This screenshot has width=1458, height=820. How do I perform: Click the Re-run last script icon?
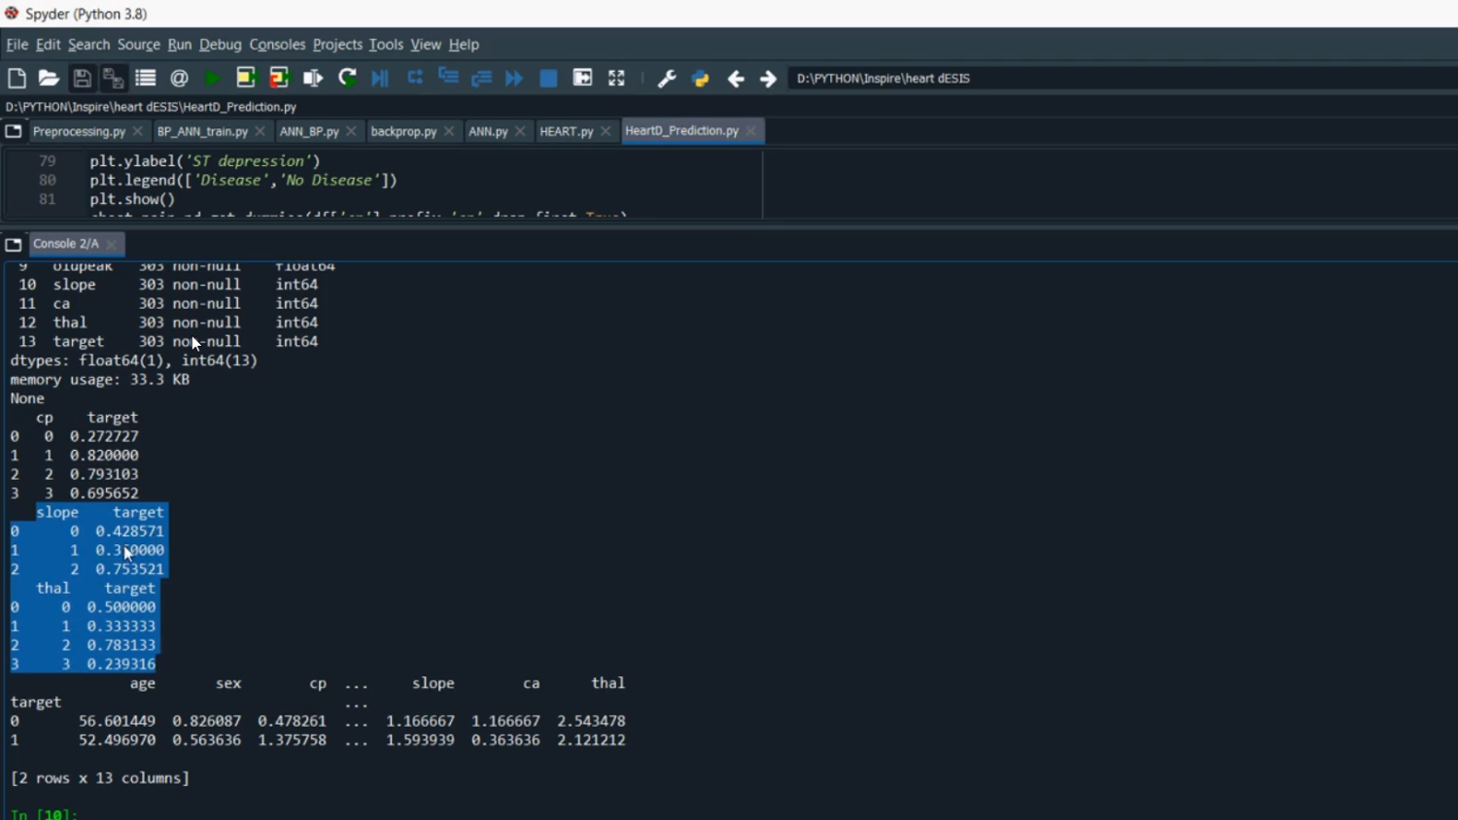pyautogui.click(x=347, y=79)
